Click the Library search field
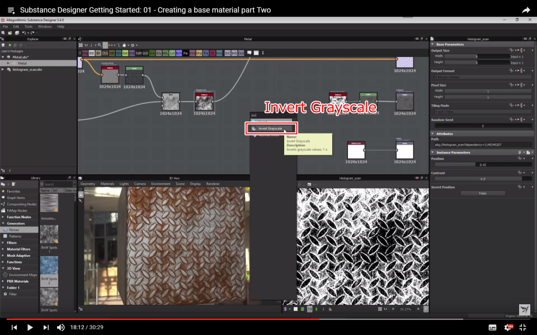Viewport: 537px width, 335px height. point(58,184)
